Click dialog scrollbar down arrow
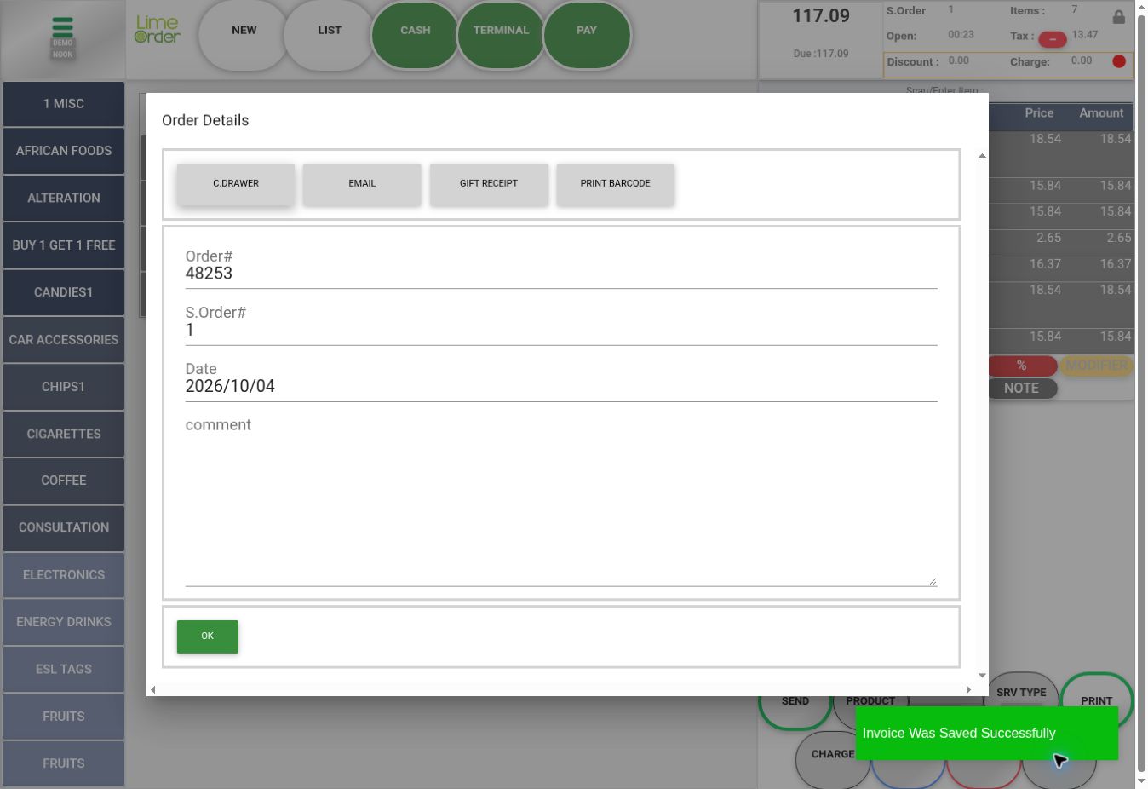The image size is (1148, 789). coord(982,676)
